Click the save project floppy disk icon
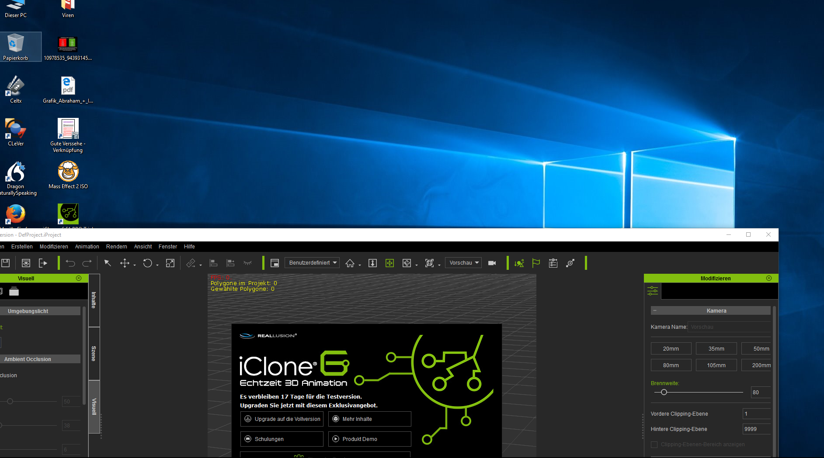The width and height of the screenshot is (824, 458). pyautogui.click(x=5, y=263)
